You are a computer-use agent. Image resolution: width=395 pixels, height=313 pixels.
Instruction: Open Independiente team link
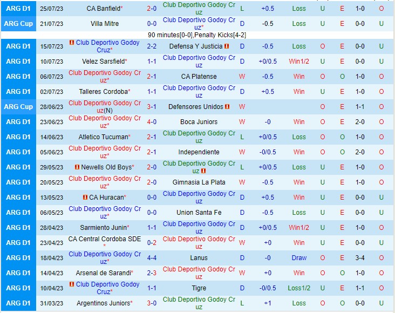click(199, 152)
